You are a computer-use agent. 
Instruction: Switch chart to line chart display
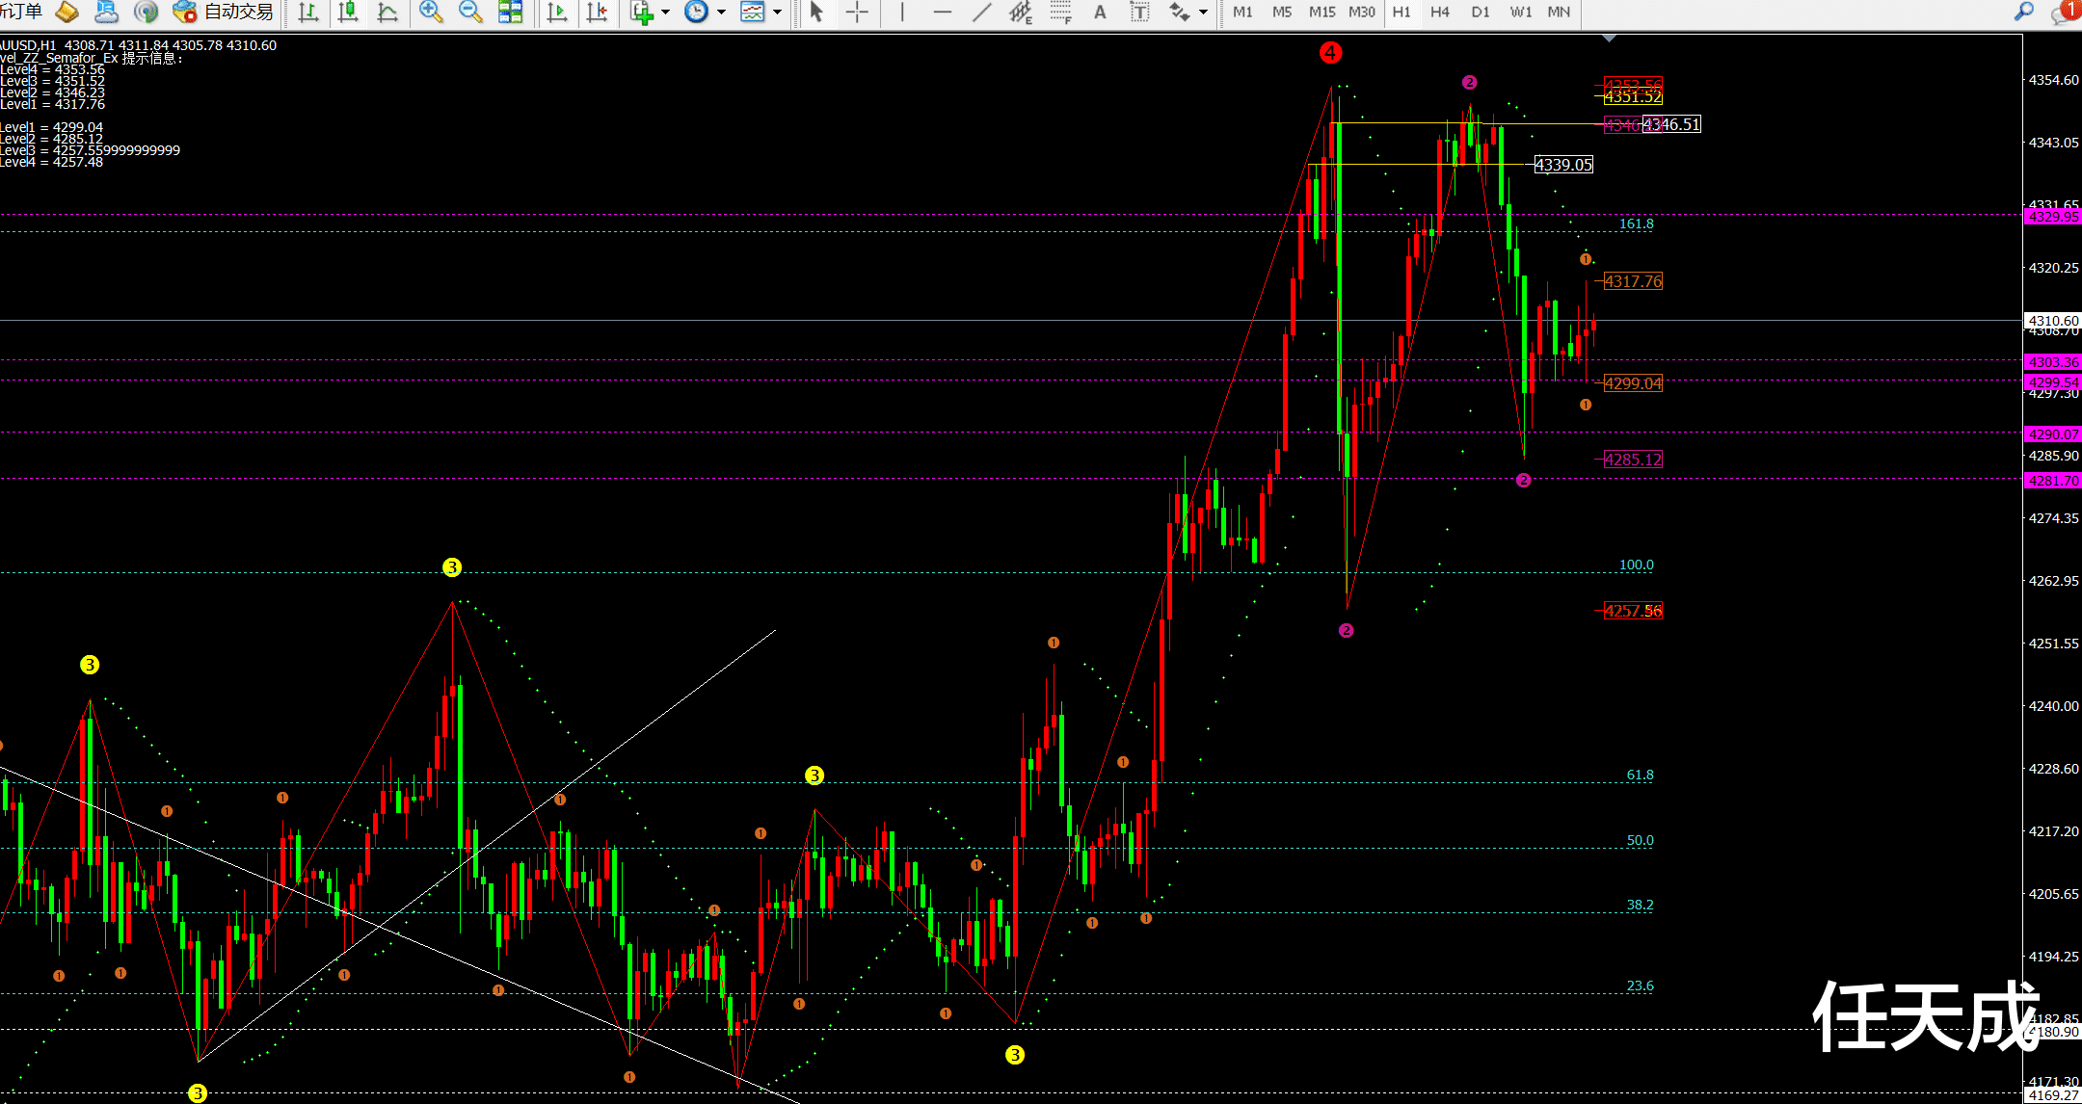pyautogui.click(x=387, y=12)
